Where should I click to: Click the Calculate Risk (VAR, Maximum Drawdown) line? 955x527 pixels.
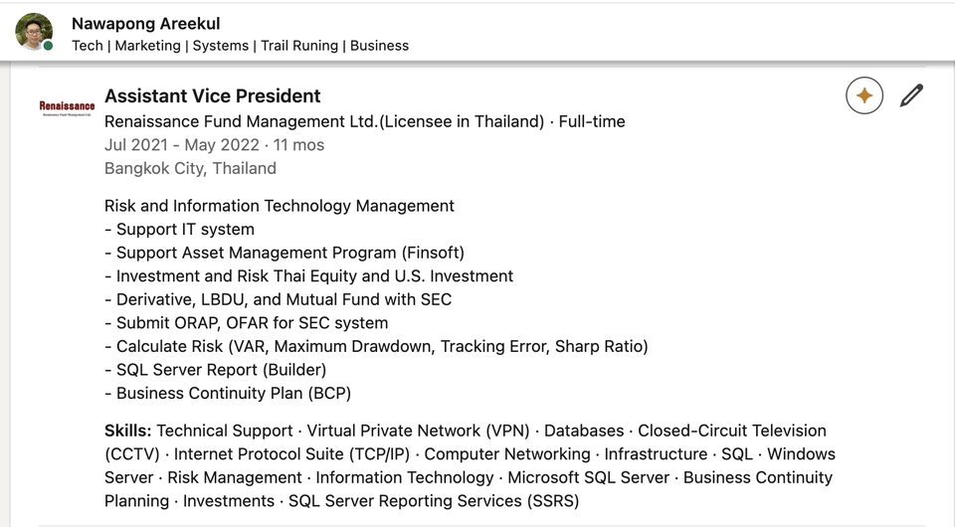click(x=376, y=346)
